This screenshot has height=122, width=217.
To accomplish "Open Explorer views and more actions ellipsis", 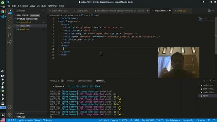I will coord(43,11).
